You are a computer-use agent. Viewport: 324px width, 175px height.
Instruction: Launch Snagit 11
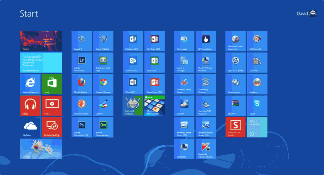[x=81, y=41]
